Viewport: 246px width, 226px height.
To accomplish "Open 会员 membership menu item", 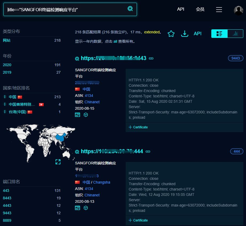I will 200,9.
